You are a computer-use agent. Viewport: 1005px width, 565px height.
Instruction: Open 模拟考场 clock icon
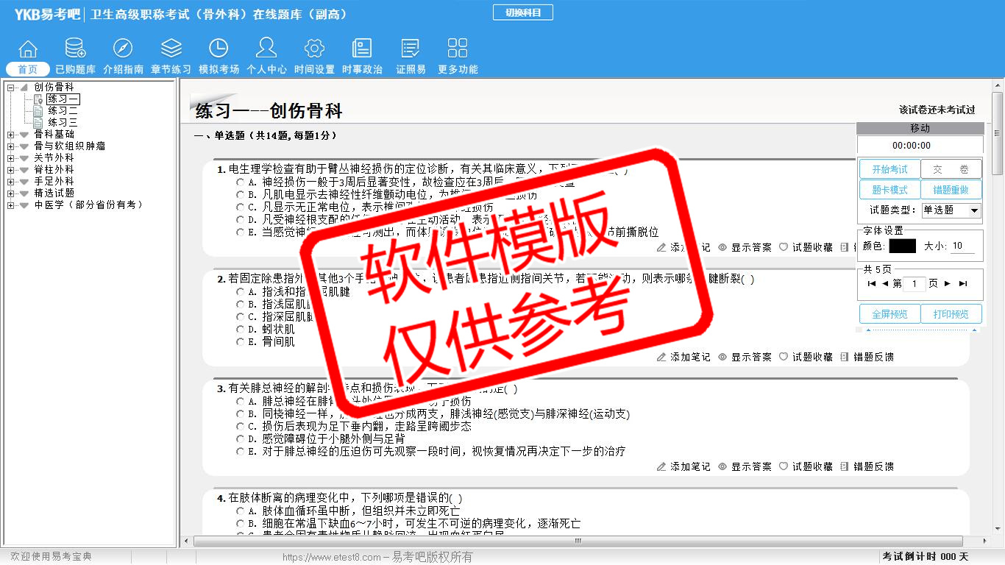tap(219, 49)
